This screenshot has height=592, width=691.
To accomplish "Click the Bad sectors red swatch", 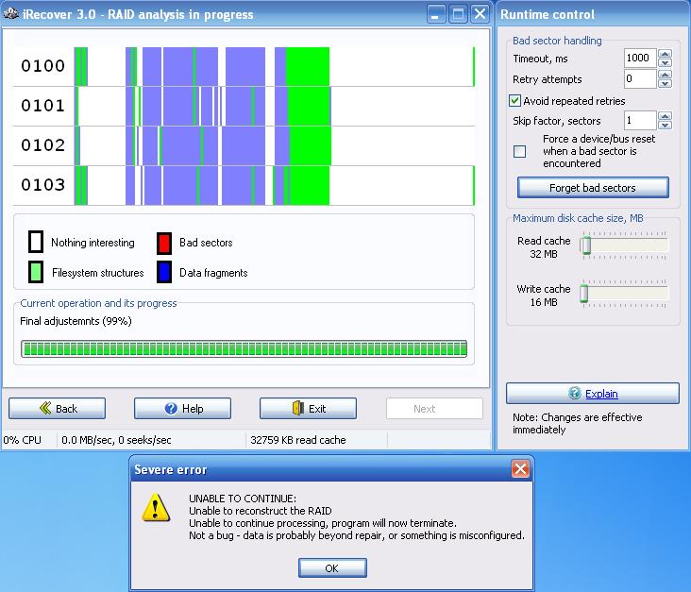I will 164,243.
